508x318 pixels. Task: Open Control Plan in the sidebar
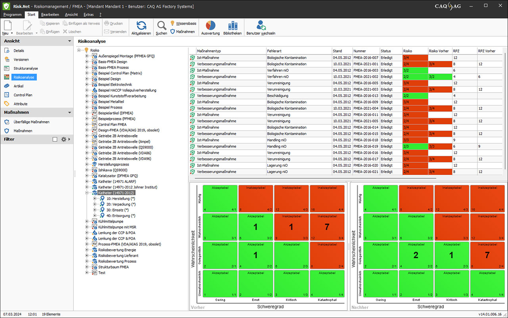(x=23, y=95)
